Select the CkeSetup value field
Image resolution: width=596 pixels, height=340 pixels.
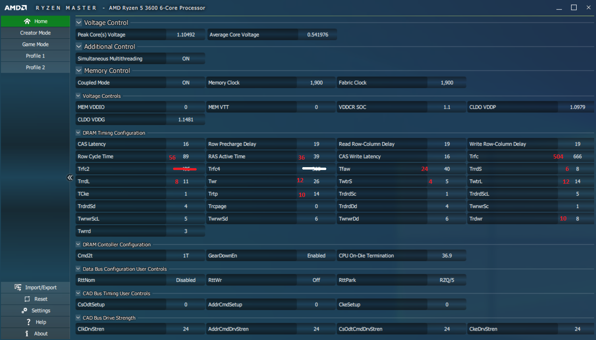(x=447, y=305)
